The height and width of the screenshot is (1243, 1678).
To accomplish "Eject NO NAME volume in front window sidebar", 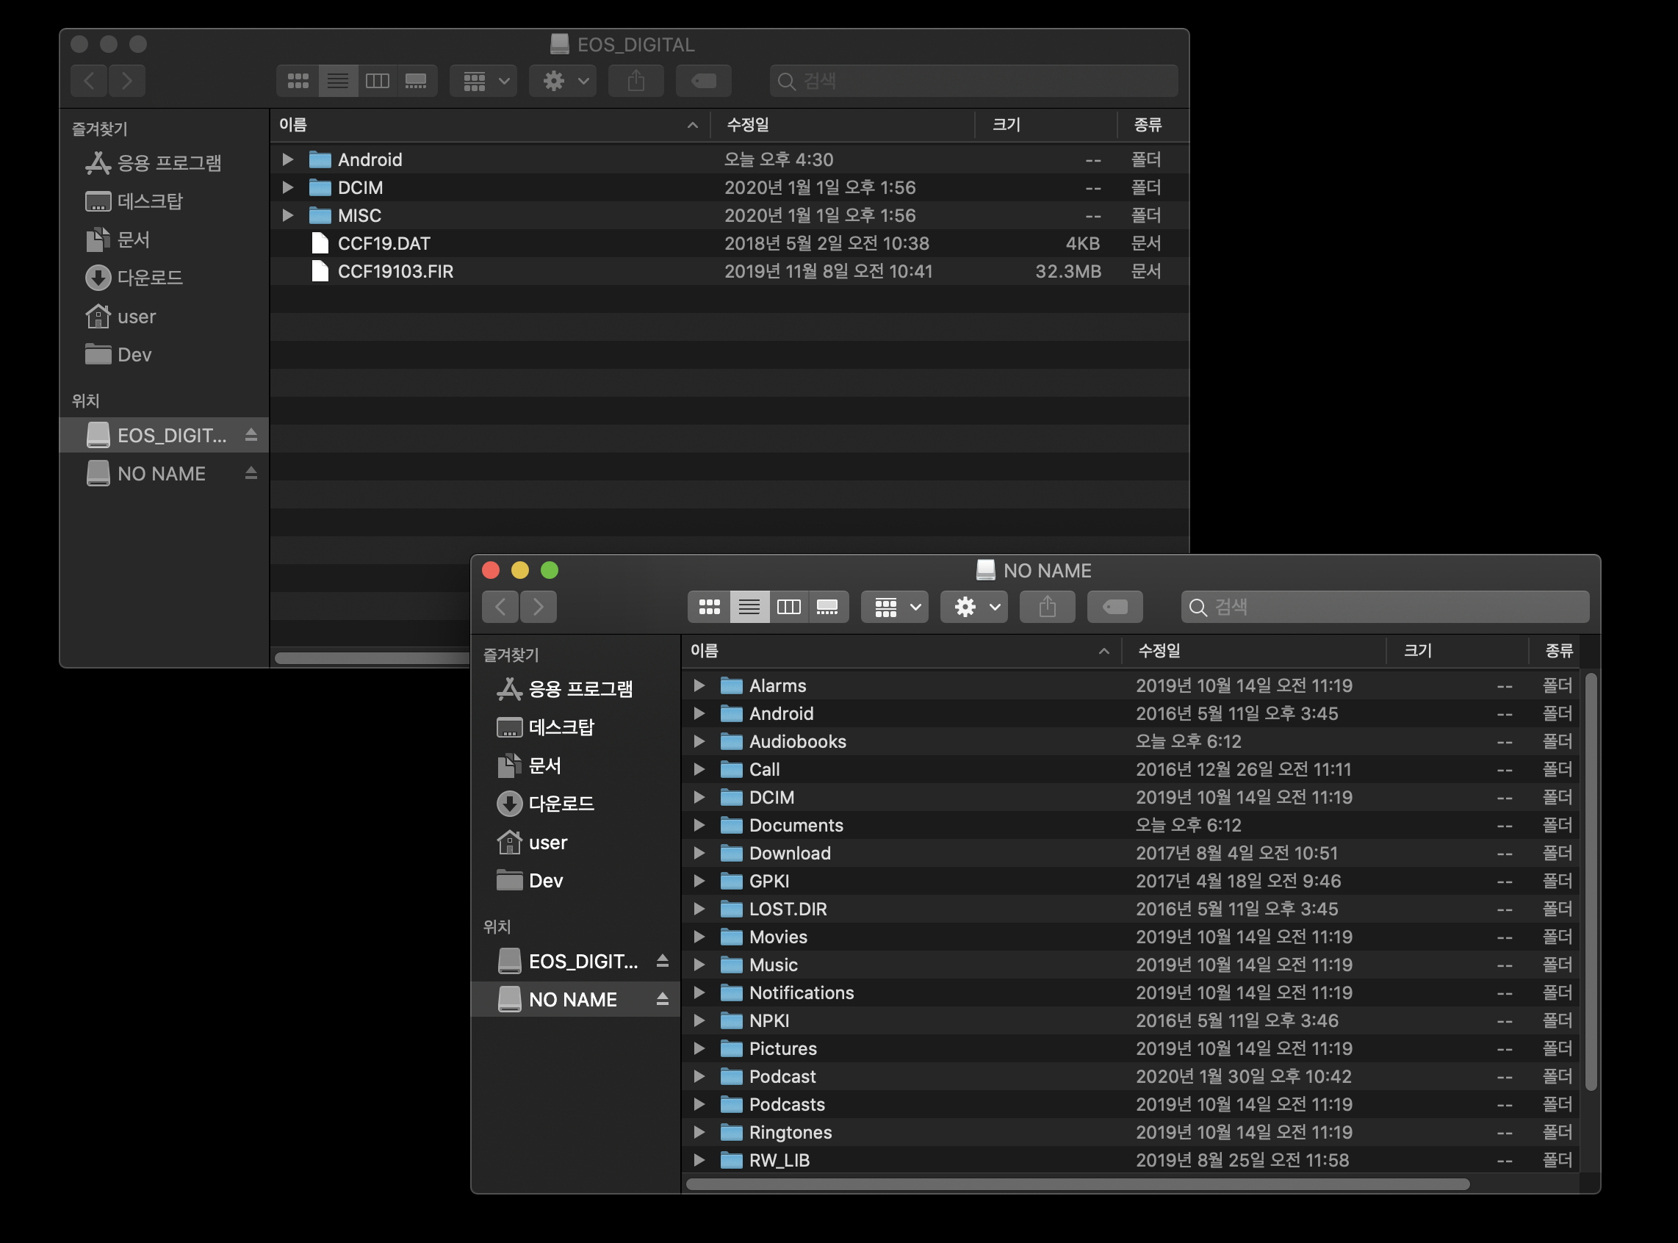I will pos(662,999).
